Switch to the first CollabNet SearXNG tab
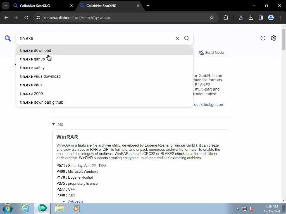 (x=43, y=6)
